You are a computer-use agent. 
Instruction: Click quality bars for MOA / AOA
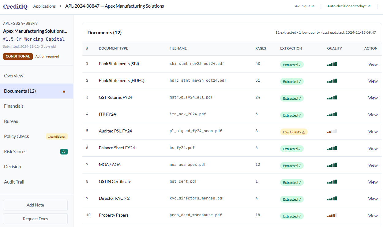tap(332, 165)
